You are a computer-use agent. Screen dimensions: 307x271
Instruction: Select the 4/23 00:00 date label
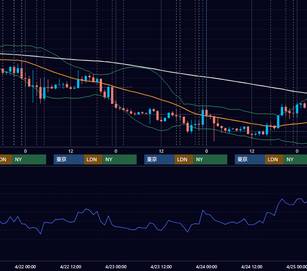point(116,266)
